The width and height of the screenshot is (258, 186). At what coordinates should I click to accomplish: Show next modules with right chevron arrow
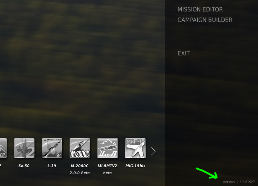153,151
